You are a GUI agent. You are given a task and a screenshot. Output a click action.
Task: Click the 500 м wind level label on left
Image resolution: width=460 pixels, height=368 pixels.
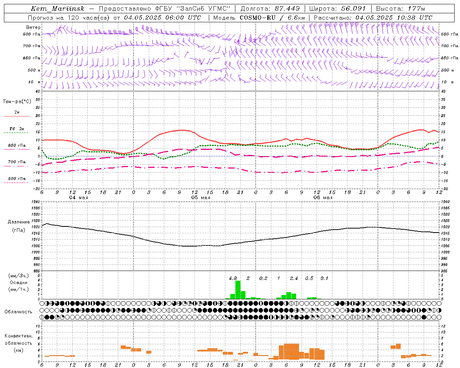click(34, 70)
